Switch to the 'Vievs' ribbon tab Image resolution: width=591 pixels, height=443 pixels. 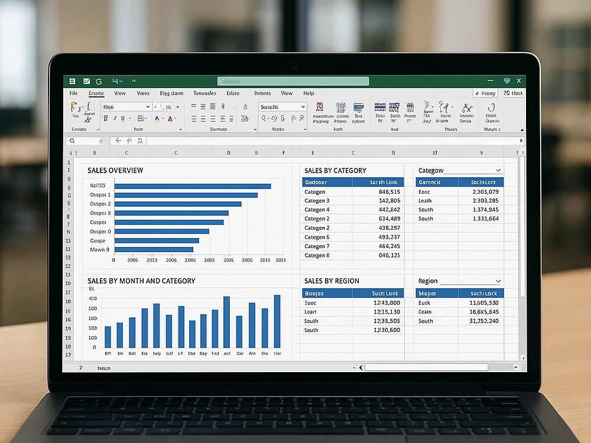click(143, 93)
